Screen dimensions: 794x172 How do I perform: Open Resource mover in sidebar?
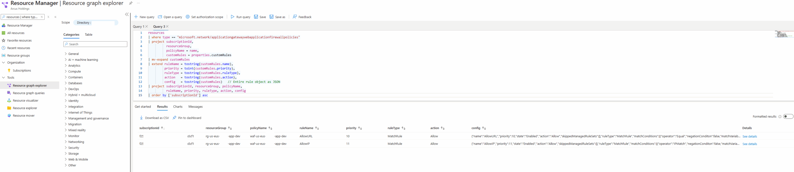[x=24, y=116]
